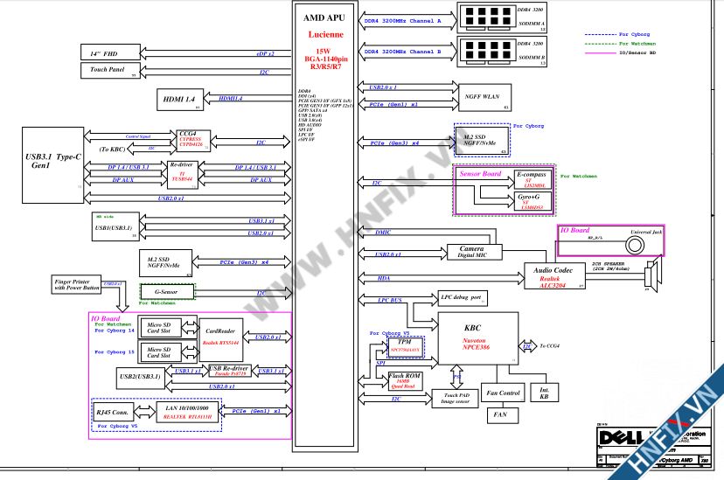Click the '2CH SPEAKER' text
Image resolution: width=724 pixels, height=480 pixels.
pyautogui.click(x=608, y=264)
